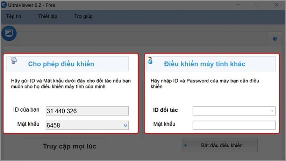This screenshot has width=286, height=161.
Task: Click the UltraViewer monitor icon tab
Action: click(x=9, y=34)
